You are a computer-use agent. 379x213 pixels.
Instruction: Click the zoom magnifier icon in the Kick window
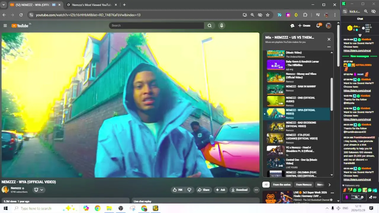pyautogui.click(x=366, y=11)
